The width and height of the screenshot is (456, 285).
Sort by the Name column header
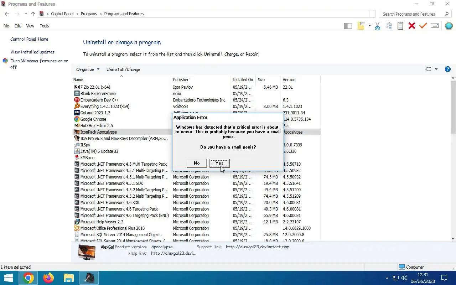(x=121, y=79)
